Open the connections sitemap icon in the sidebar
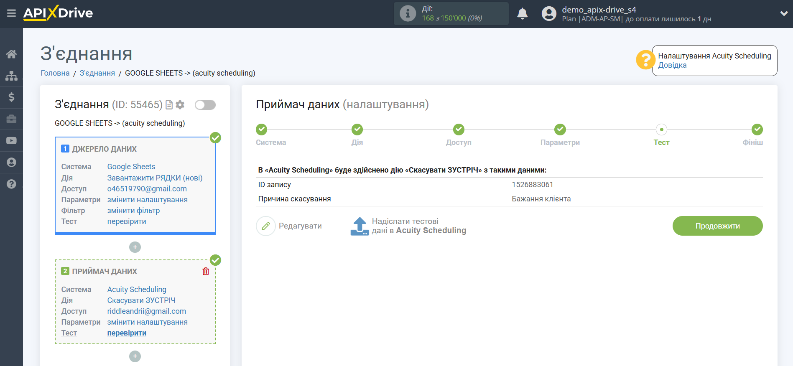This screenshot has width=793, height=366. [x=11, y=76]
